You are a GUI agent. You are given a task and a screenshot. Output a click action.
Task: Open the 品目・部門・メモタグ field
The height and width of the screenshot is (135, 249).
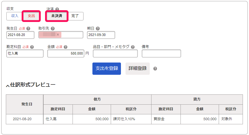pyautogui.click(x=115, y=53)
